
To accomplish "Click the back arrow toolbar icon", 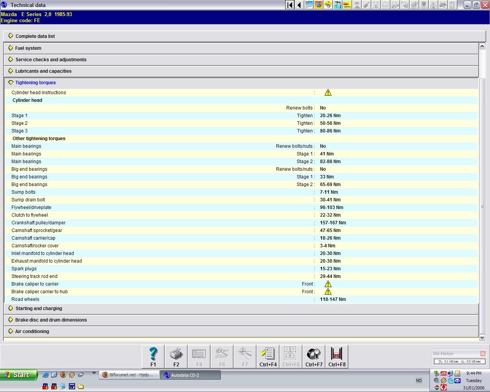I will click(x=299, y=5).
